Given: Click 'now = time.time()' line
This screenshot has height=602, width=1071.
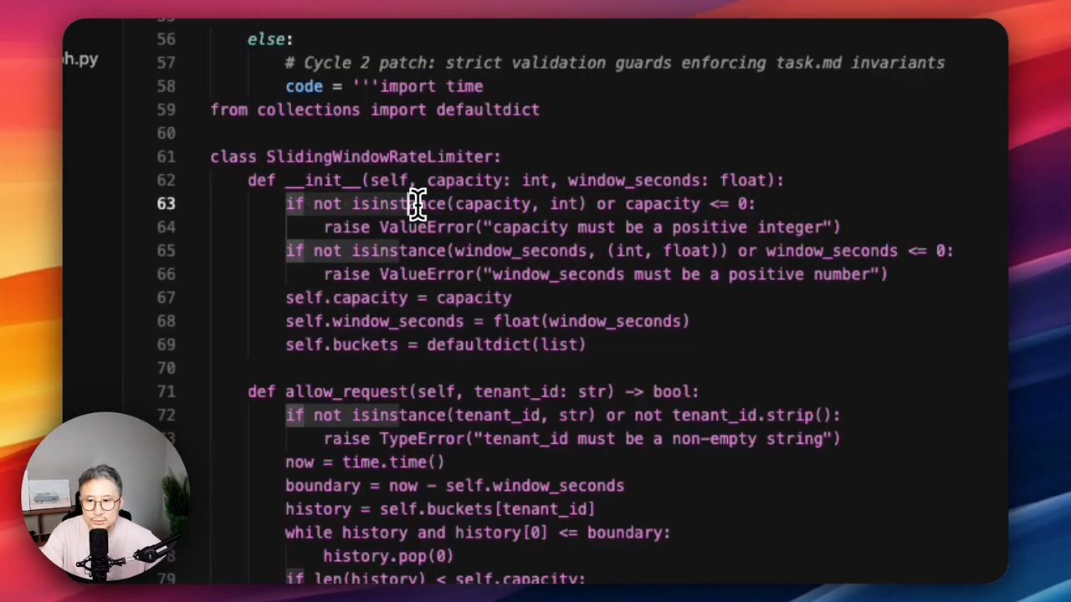Looking at the screenshot, I should 365,462.
